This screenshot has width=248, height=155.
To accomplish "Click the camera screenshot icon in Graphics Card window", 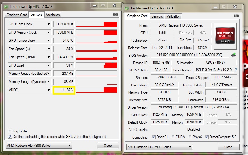I will pyautogui.click(x=236, y=16).
